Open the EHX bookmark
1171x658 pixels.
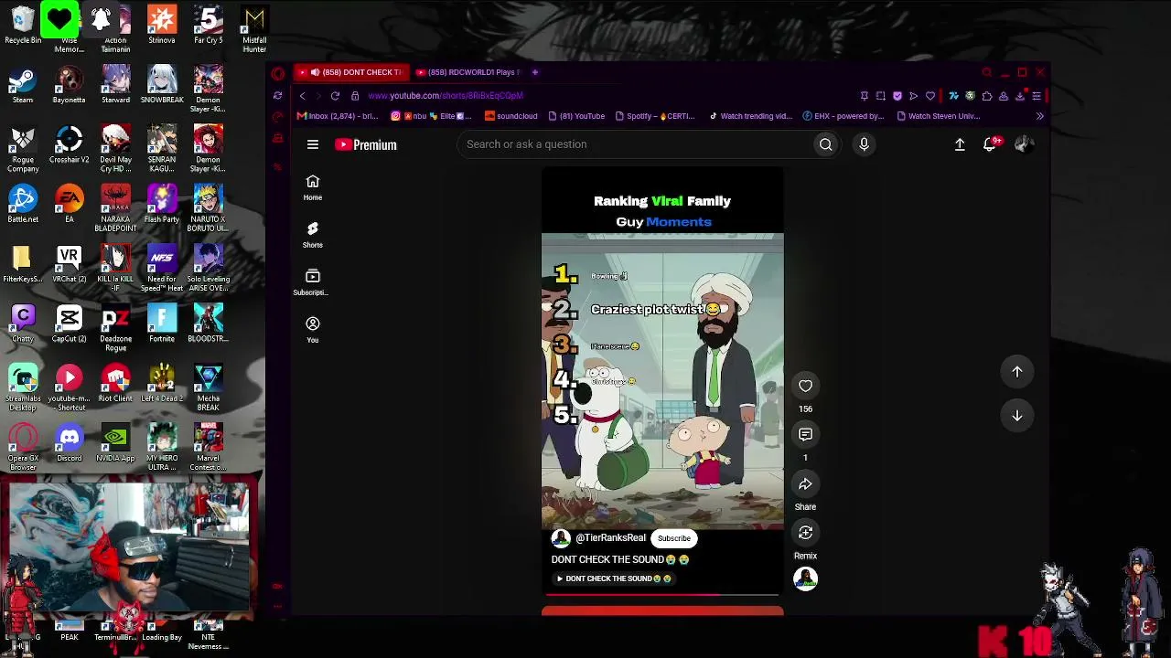point(843,116)
